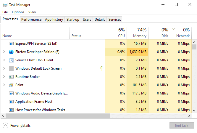Click sort chevron above Network column
The height and width of the screenshot is (133, 197).
pyautogui.click(x=174, y=29)
